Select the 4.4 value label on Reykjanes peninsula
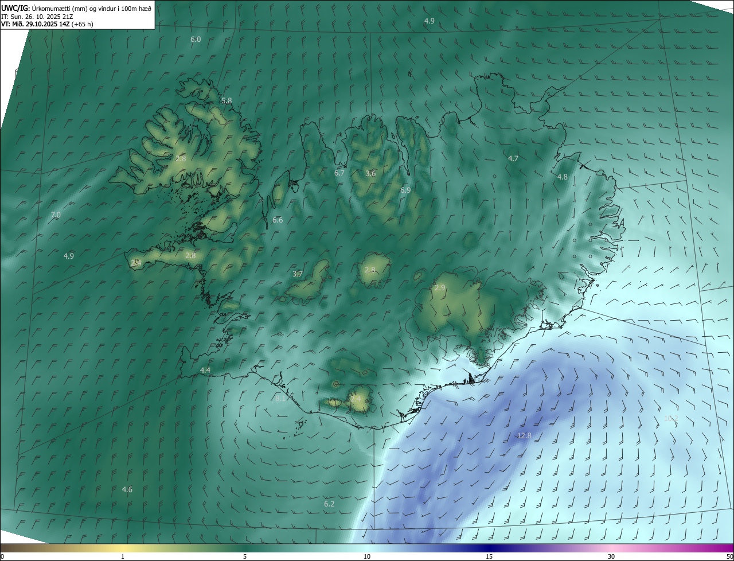The height and width of the screenshot is (561, 734). pyautogui.click(x=205, y=371)
